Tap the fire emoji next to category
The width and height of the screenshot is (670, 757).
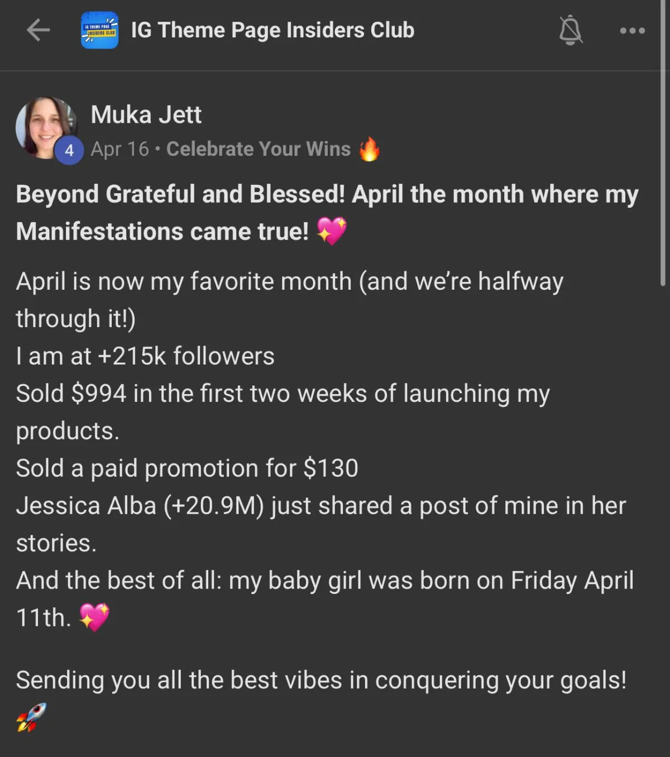369,149
